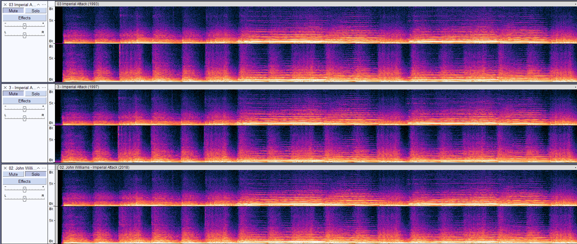Click the gain slider on 02. John Willi... track

[25, 190]
